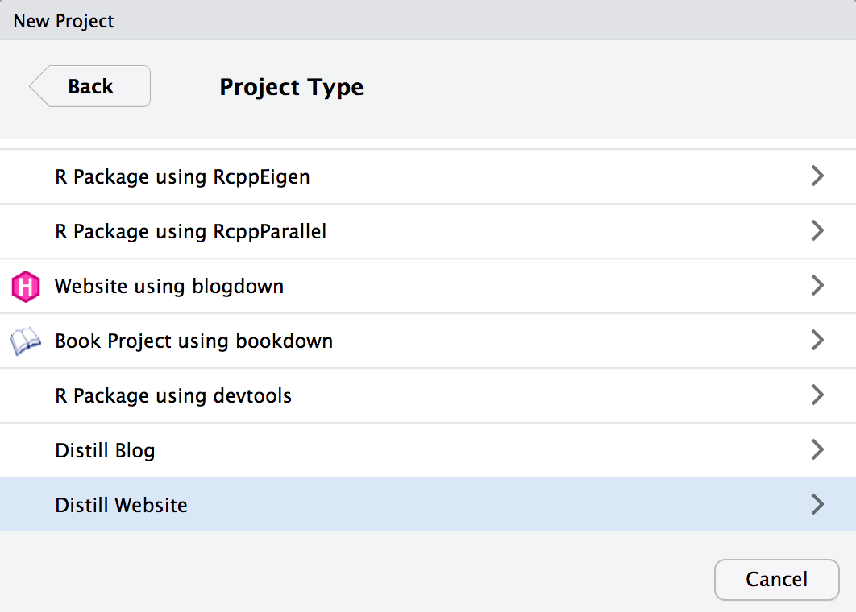Choose R Package using RcppParallel
Image resolution: width=856 pixels, height=612 pixels.
(x=190, y=231)
